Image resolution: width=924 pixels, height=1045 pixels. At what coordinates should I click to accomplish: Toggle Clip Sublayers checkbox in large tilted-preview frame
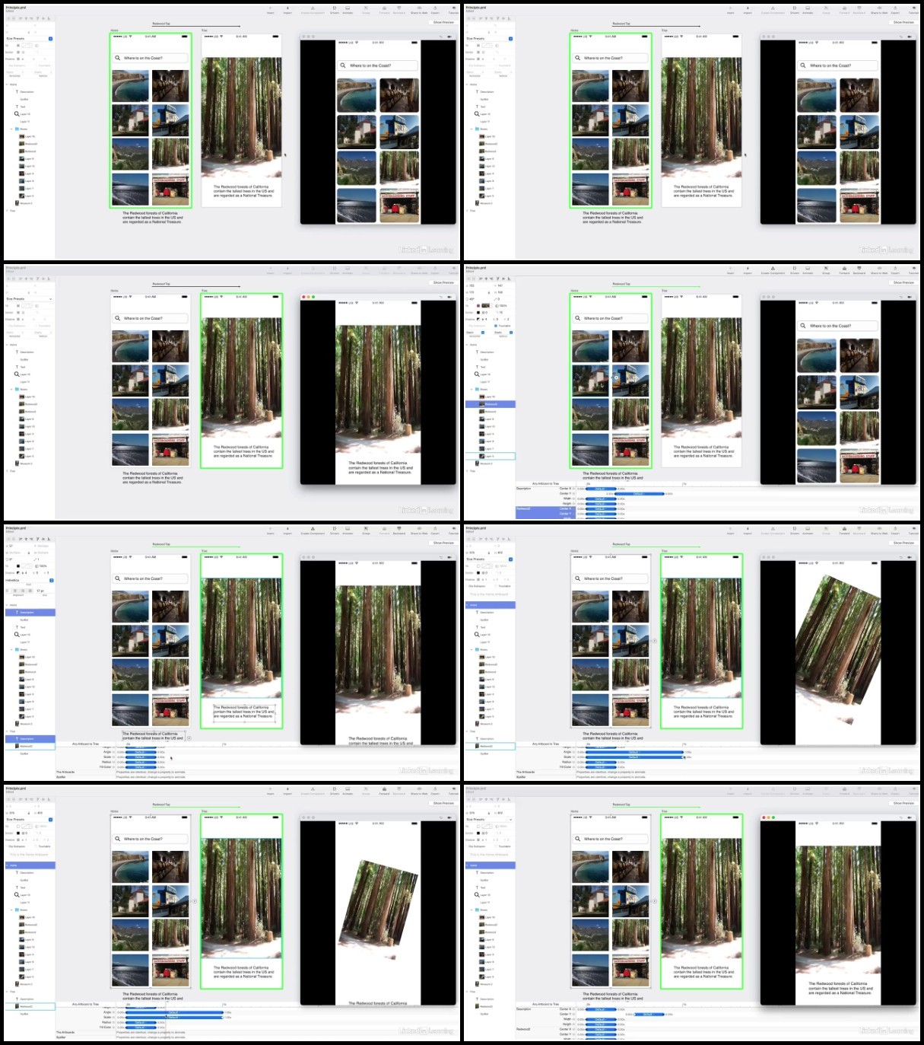466,586
